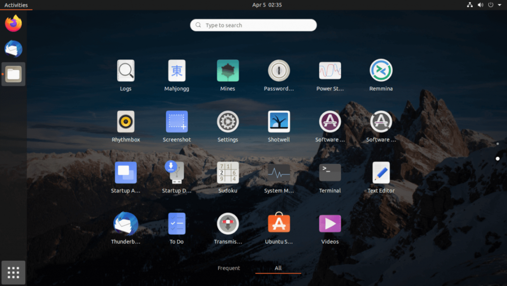Open Rhythmbox music player
The height and width of the screenshot is (286, 507).
coord(126,121)
